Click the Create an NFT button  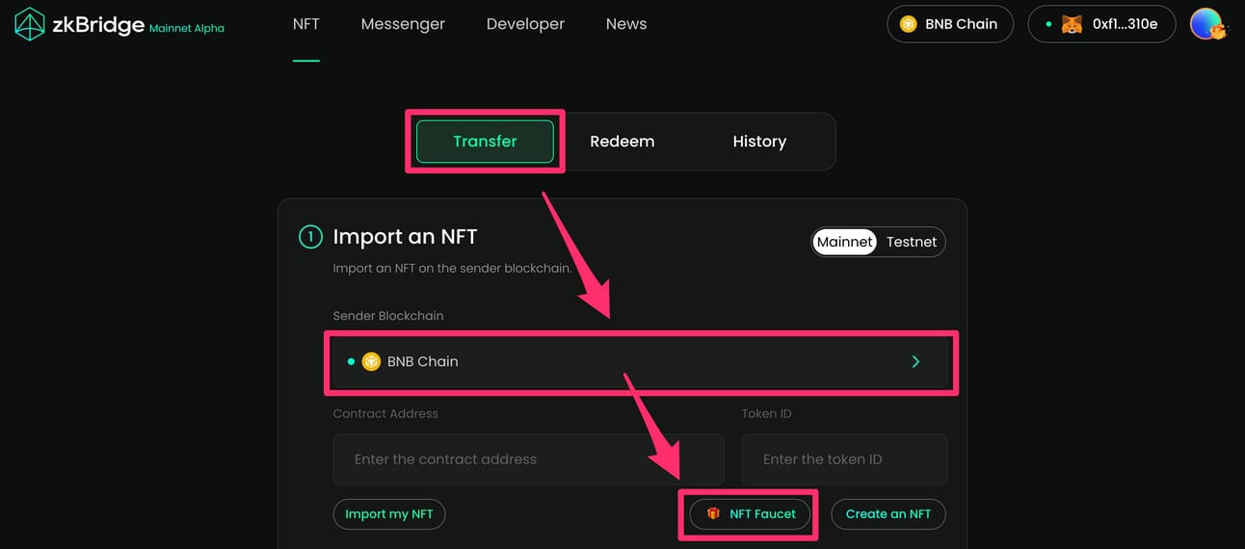point(888,514)
